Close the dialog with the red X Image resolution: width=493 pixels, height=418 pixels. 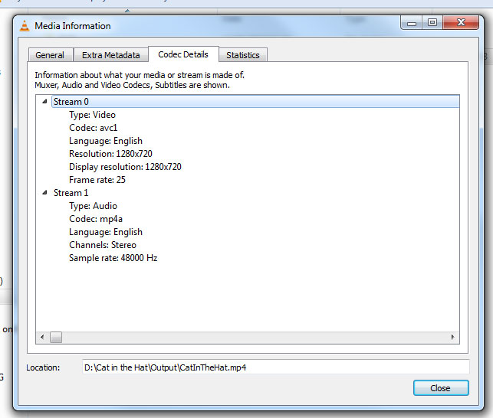coord(461,23)
